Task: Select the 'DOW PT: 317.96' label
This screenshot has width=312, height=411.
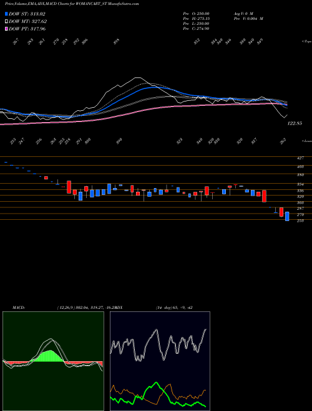Action: pos(27,29)
